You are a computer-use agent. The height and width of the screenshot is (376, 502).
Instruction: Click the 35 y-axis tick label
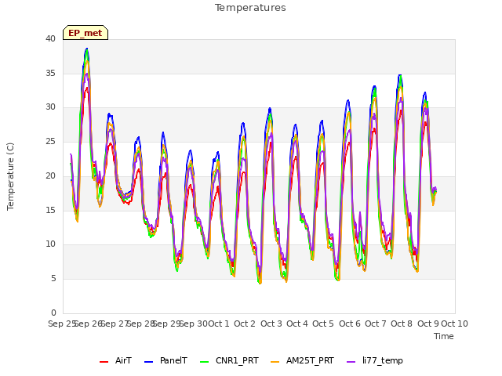point(50,73)
